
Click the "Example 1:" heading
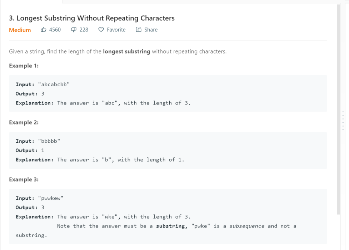pos(24,66)
